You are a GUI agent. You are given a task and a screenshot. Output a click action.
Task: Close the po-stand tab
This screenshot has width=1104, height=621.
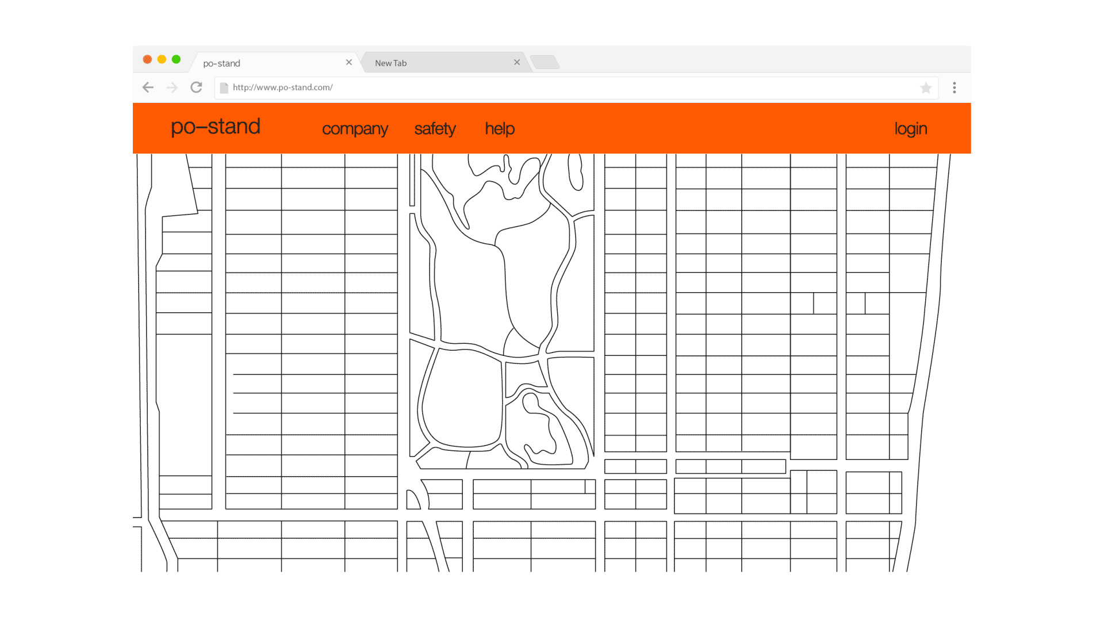(x=349, y=62)
